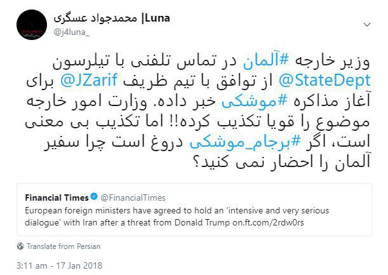Click the display name ending in Luna

coord(112,18)
